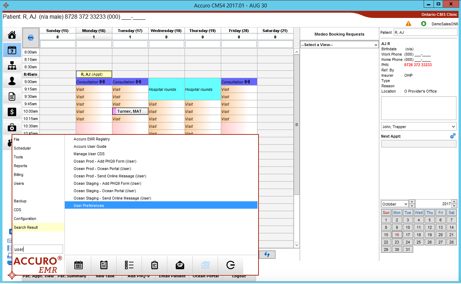Open the Home section icon
This screenshot has width=461, height=284.
(x=12, y=35)
